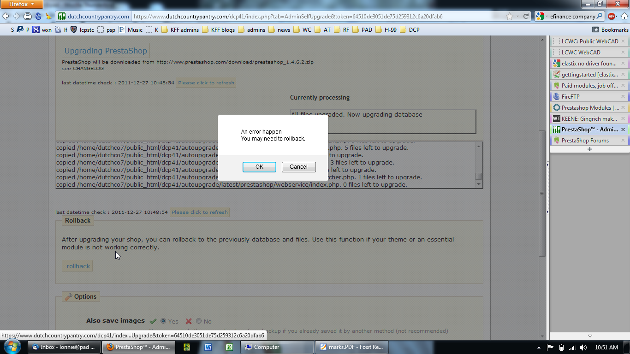The width and height of the screenshot is (630, 354).
Task: Go back to the previous page
Action: click(6, 16)
